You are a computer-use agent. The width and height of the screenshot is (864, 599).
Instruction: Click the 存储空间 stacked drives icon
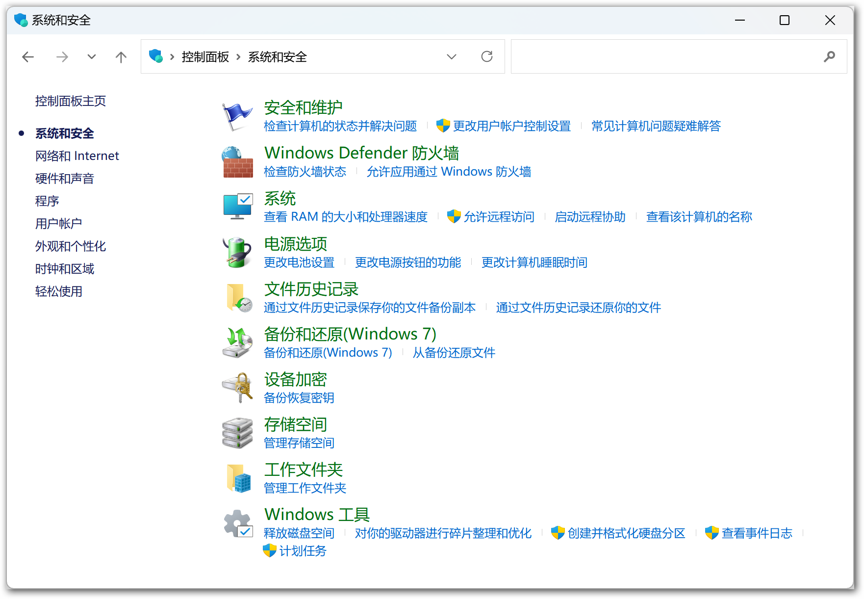tap(237, 433)
